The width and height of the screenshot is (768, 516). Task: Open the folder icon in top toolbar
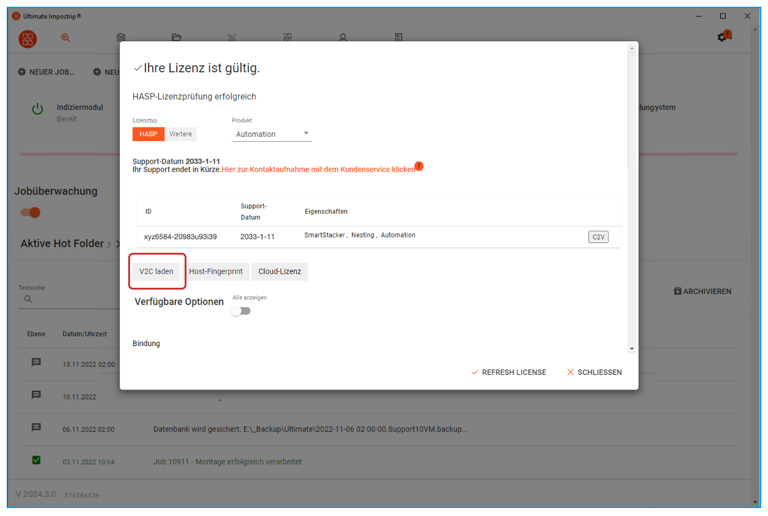[x=177, y=38]
